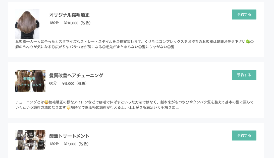Open the 髪質改善ヘアチューニング menu title link
This screenshot has height=158, width=274.
(x=76, y=75)
